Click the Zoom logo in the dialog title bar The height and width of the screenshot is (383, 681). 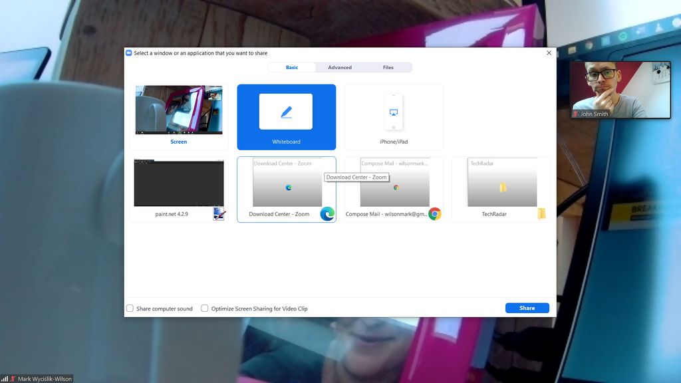tap(128, 53)
